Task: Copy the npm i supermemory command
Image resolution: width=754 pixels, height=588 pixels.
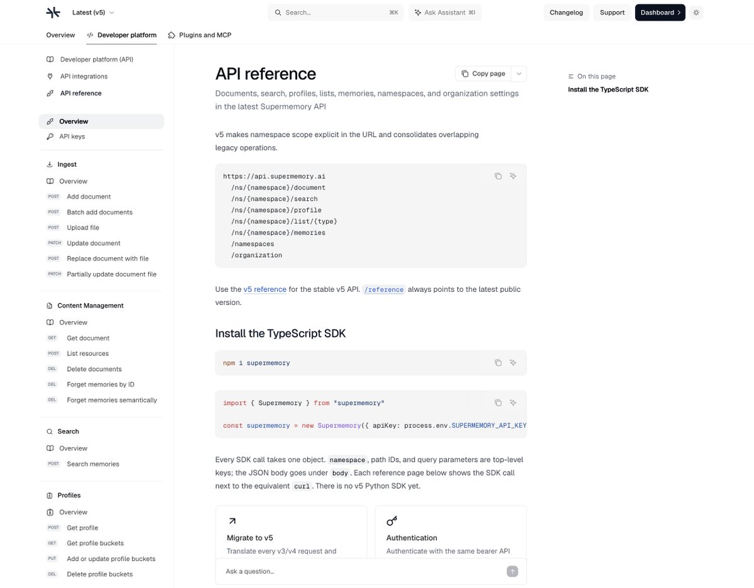Action: (498, 363)
